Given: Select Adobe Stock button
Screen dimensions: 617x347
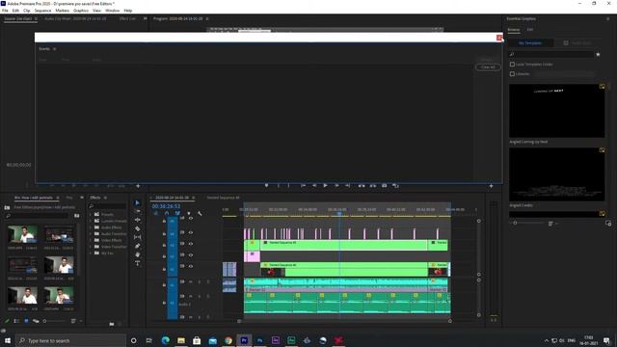Looking at the screenshot, I should (x=577, y=42).
